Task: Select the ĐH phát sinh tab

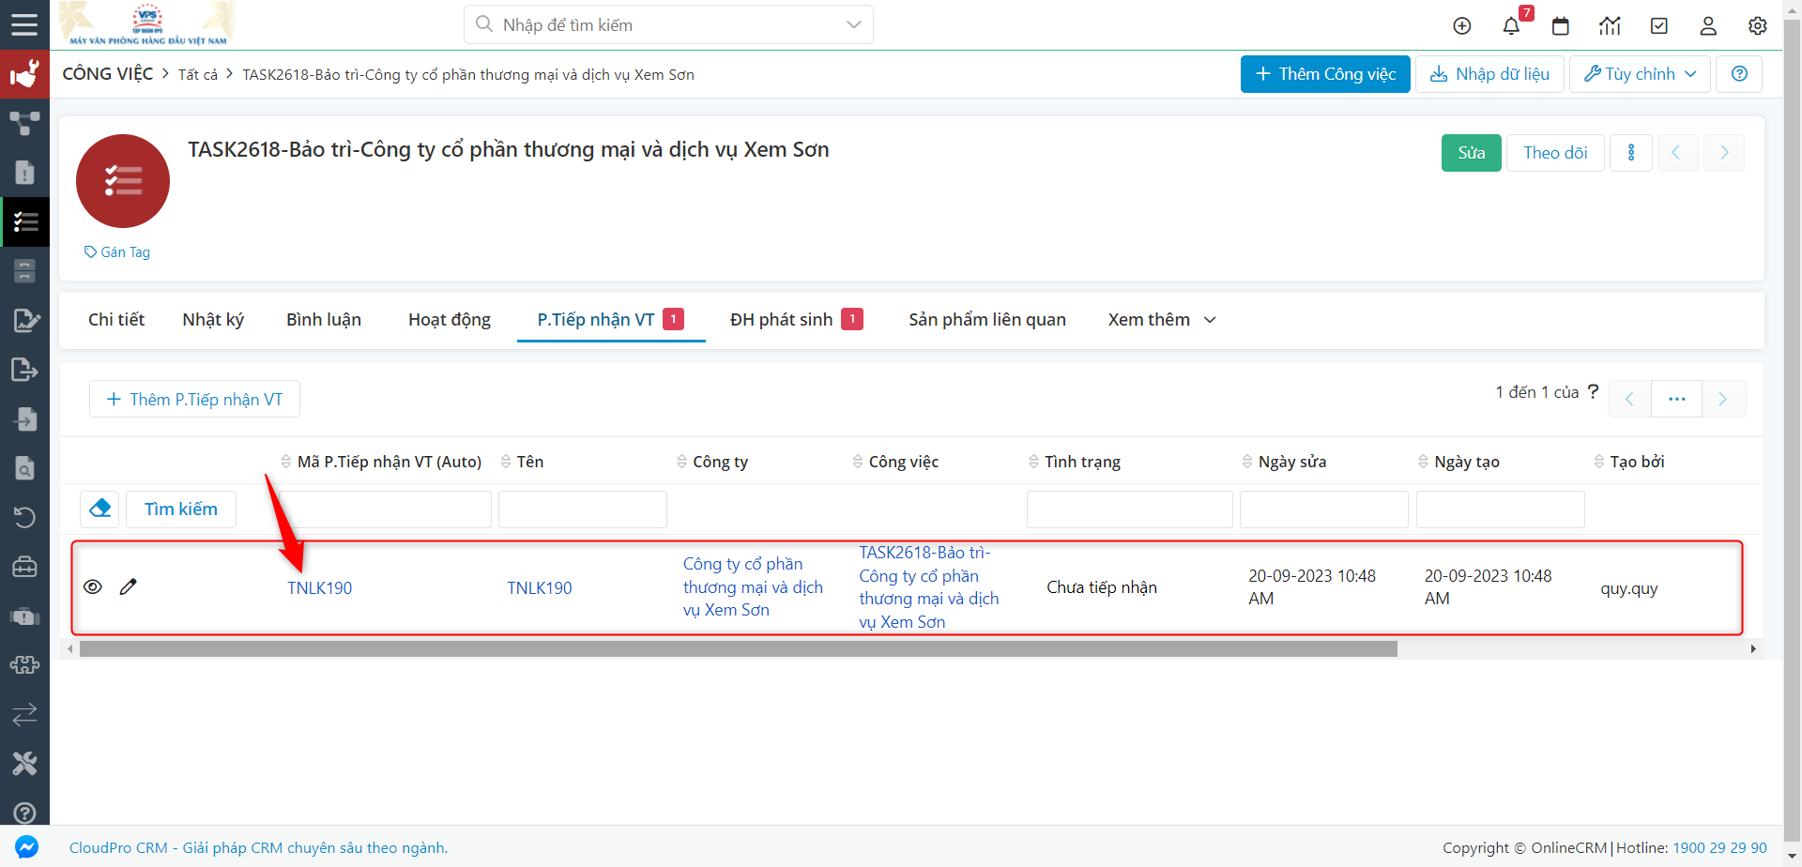Action: pyautogui.click(x=796, y=320)
